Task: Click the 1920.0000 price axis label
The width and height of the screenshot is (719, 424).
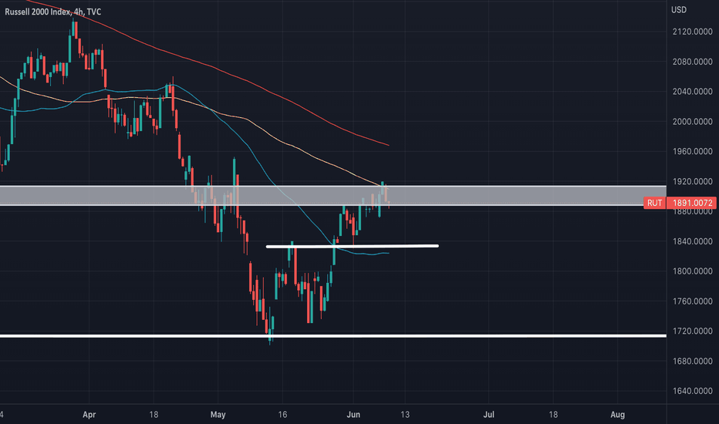Action: tap(693, 181)
